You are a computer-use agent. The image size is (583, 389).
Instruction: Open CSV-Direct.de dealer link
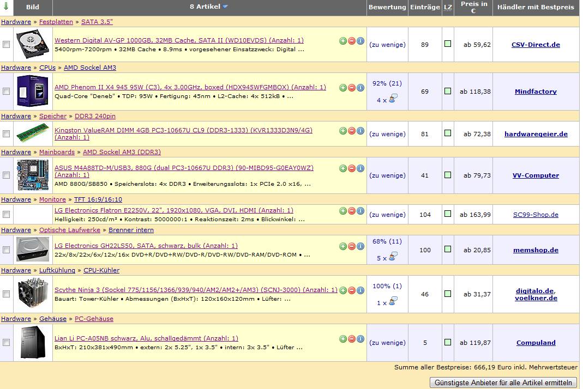536,45
